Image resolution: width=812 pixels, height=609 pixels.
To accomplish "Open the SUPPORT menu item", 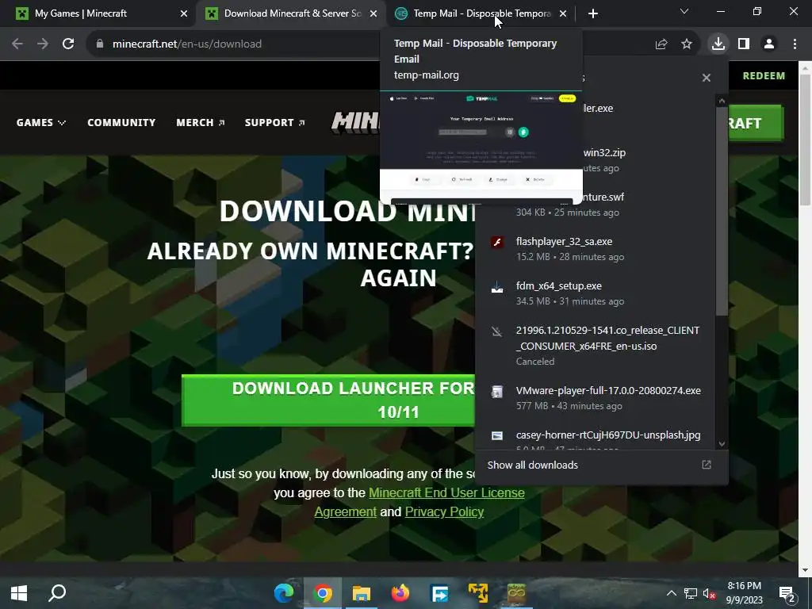I will point(275,123).
